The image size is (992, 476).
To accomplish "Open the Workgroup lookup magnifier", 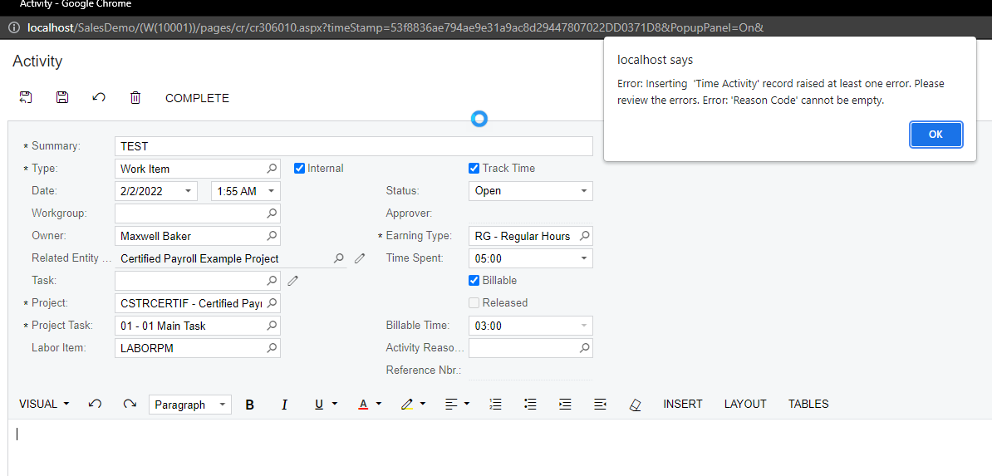I will coord(272,213).
